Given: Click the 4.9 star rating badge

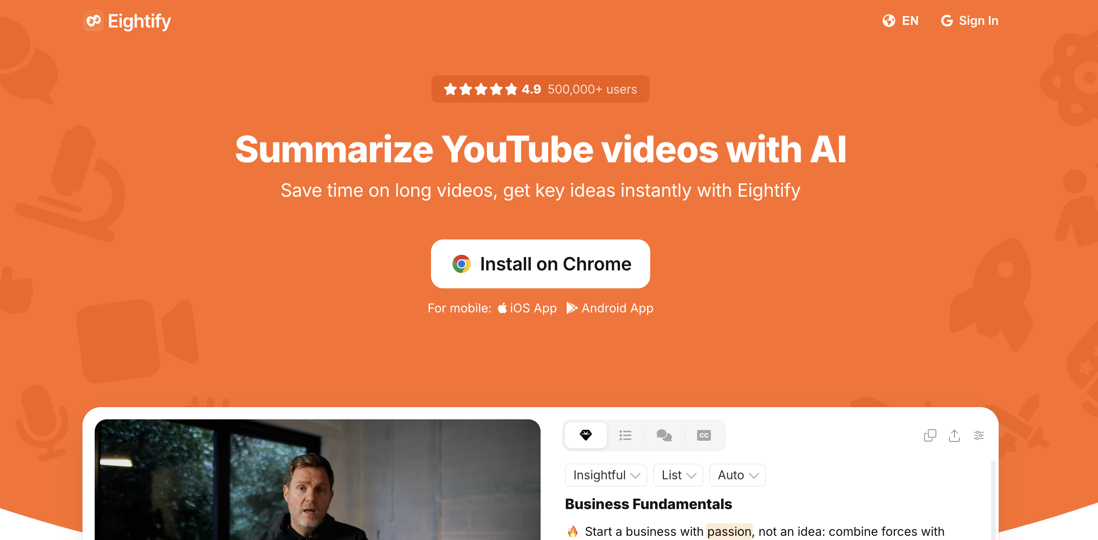Looking at the screenshot, I should tap(540, 89).
